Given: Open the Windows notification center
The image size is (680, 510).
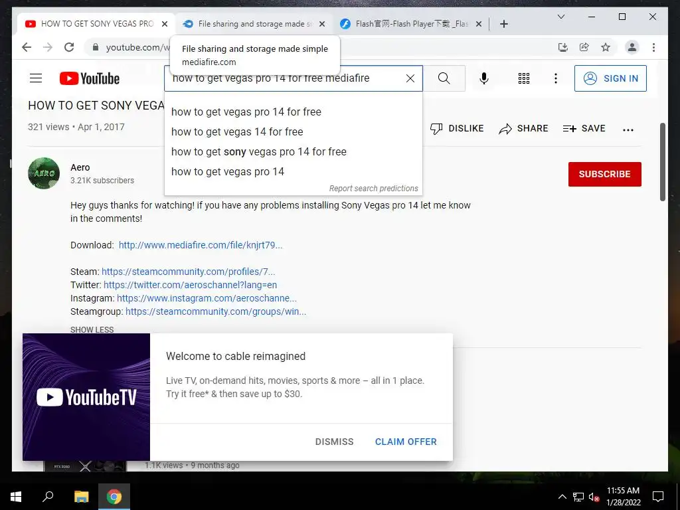Looking at the screenshot, I should point(658,497).
